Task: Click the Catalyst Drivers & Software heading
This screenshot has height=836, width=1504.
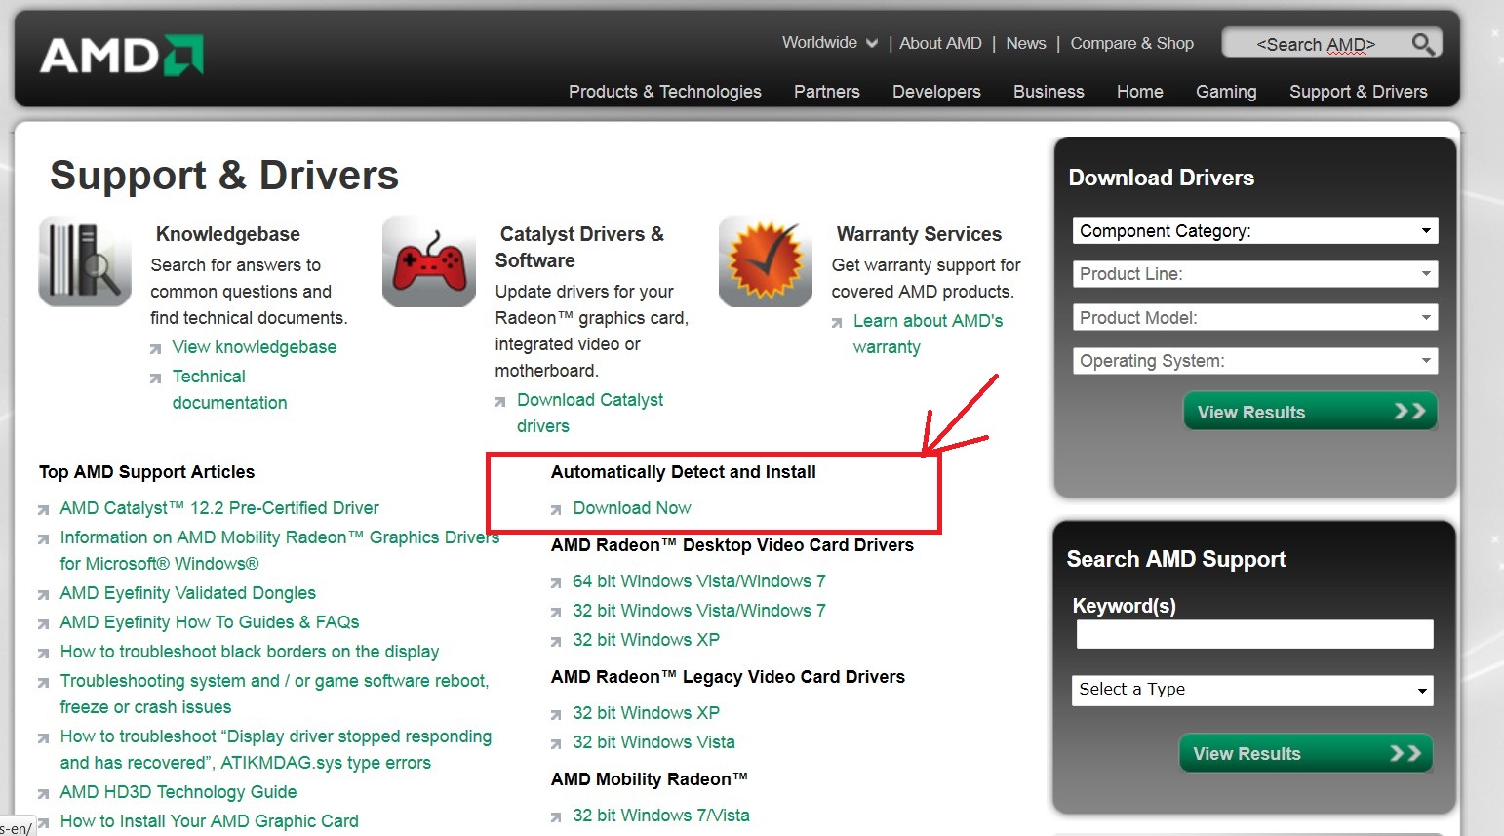Action: 579,247
